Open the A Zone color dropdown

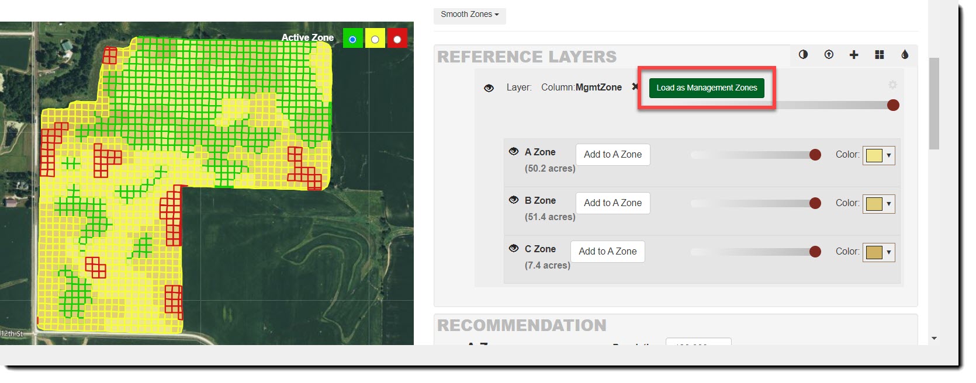(x=878, y=155)
